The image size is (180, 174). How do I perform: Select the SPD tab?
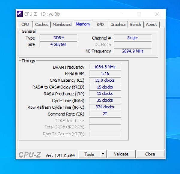tap(100, 25)
